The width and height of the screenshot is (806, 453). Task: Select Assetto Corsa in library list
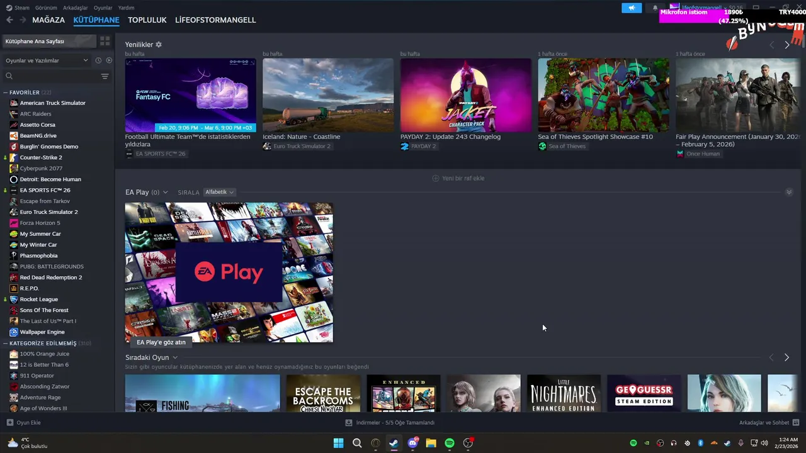[38, 125]
